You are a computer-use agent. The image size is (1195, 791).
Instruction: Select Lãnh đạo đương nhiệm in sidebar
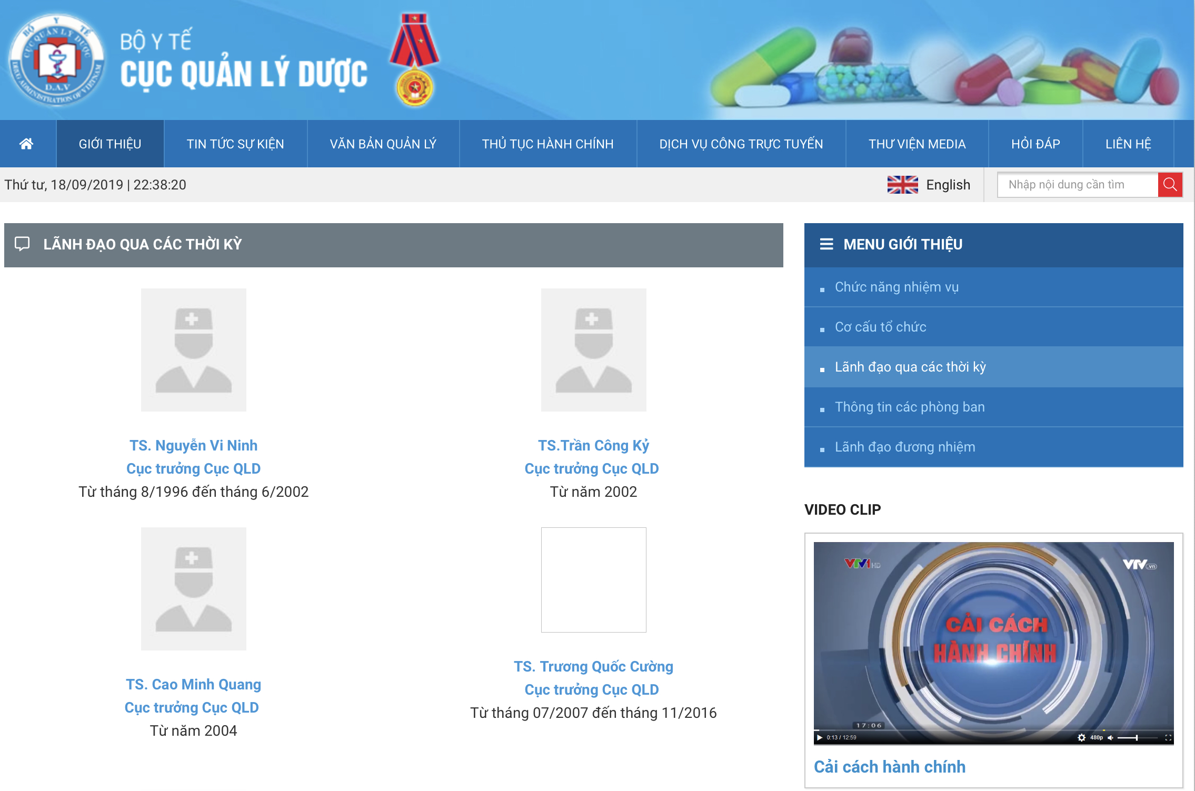(x=904, y=447)
